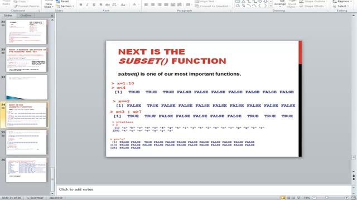This screenshot has width=357, height=200.
Task: Click the slide title 'NEXT IS THE'
Action: [x=152, y=52]
